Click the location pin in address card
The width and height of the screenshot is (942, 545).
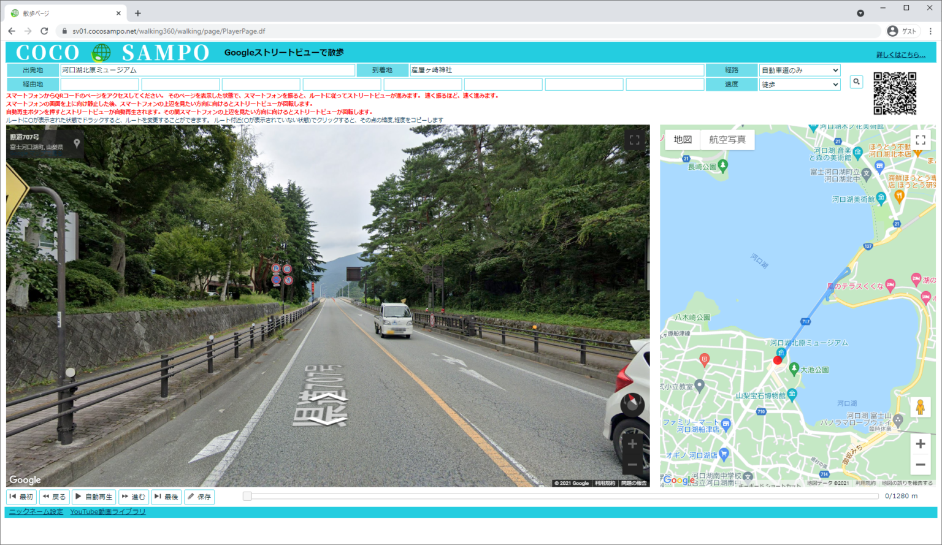(x=77, y=143)
